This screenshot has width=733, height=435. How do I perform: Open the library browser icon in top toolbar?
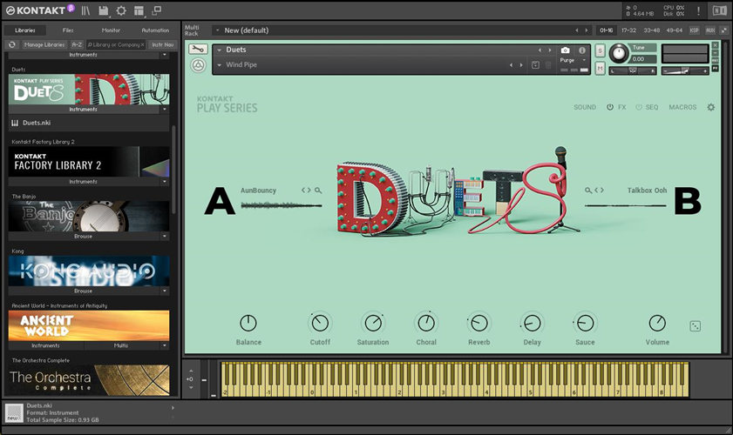[x=85, y=10]
